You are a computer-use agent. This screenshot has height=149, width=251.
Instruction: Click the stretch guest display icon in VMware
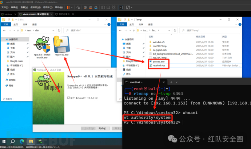click(128, 8)
